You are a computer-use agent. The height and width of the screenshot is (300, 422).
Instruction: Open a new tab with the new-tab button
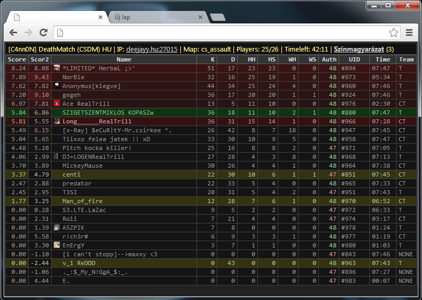(x=218, y=18)
